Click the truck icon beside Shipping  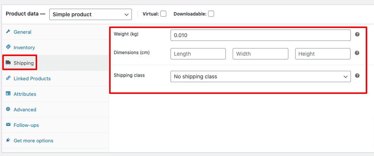(8, 63)
